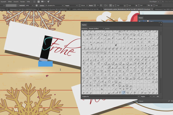
Task: Zoom in glyph grid with large mountain icon
Action: tap(158, 97)
